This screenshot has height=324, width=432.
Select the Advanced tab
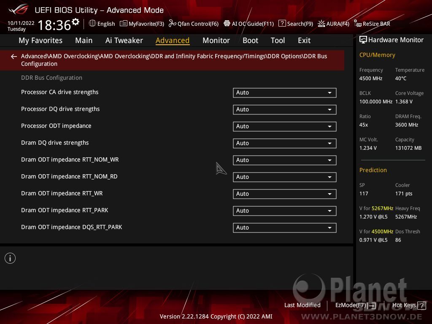coord(173,40)
